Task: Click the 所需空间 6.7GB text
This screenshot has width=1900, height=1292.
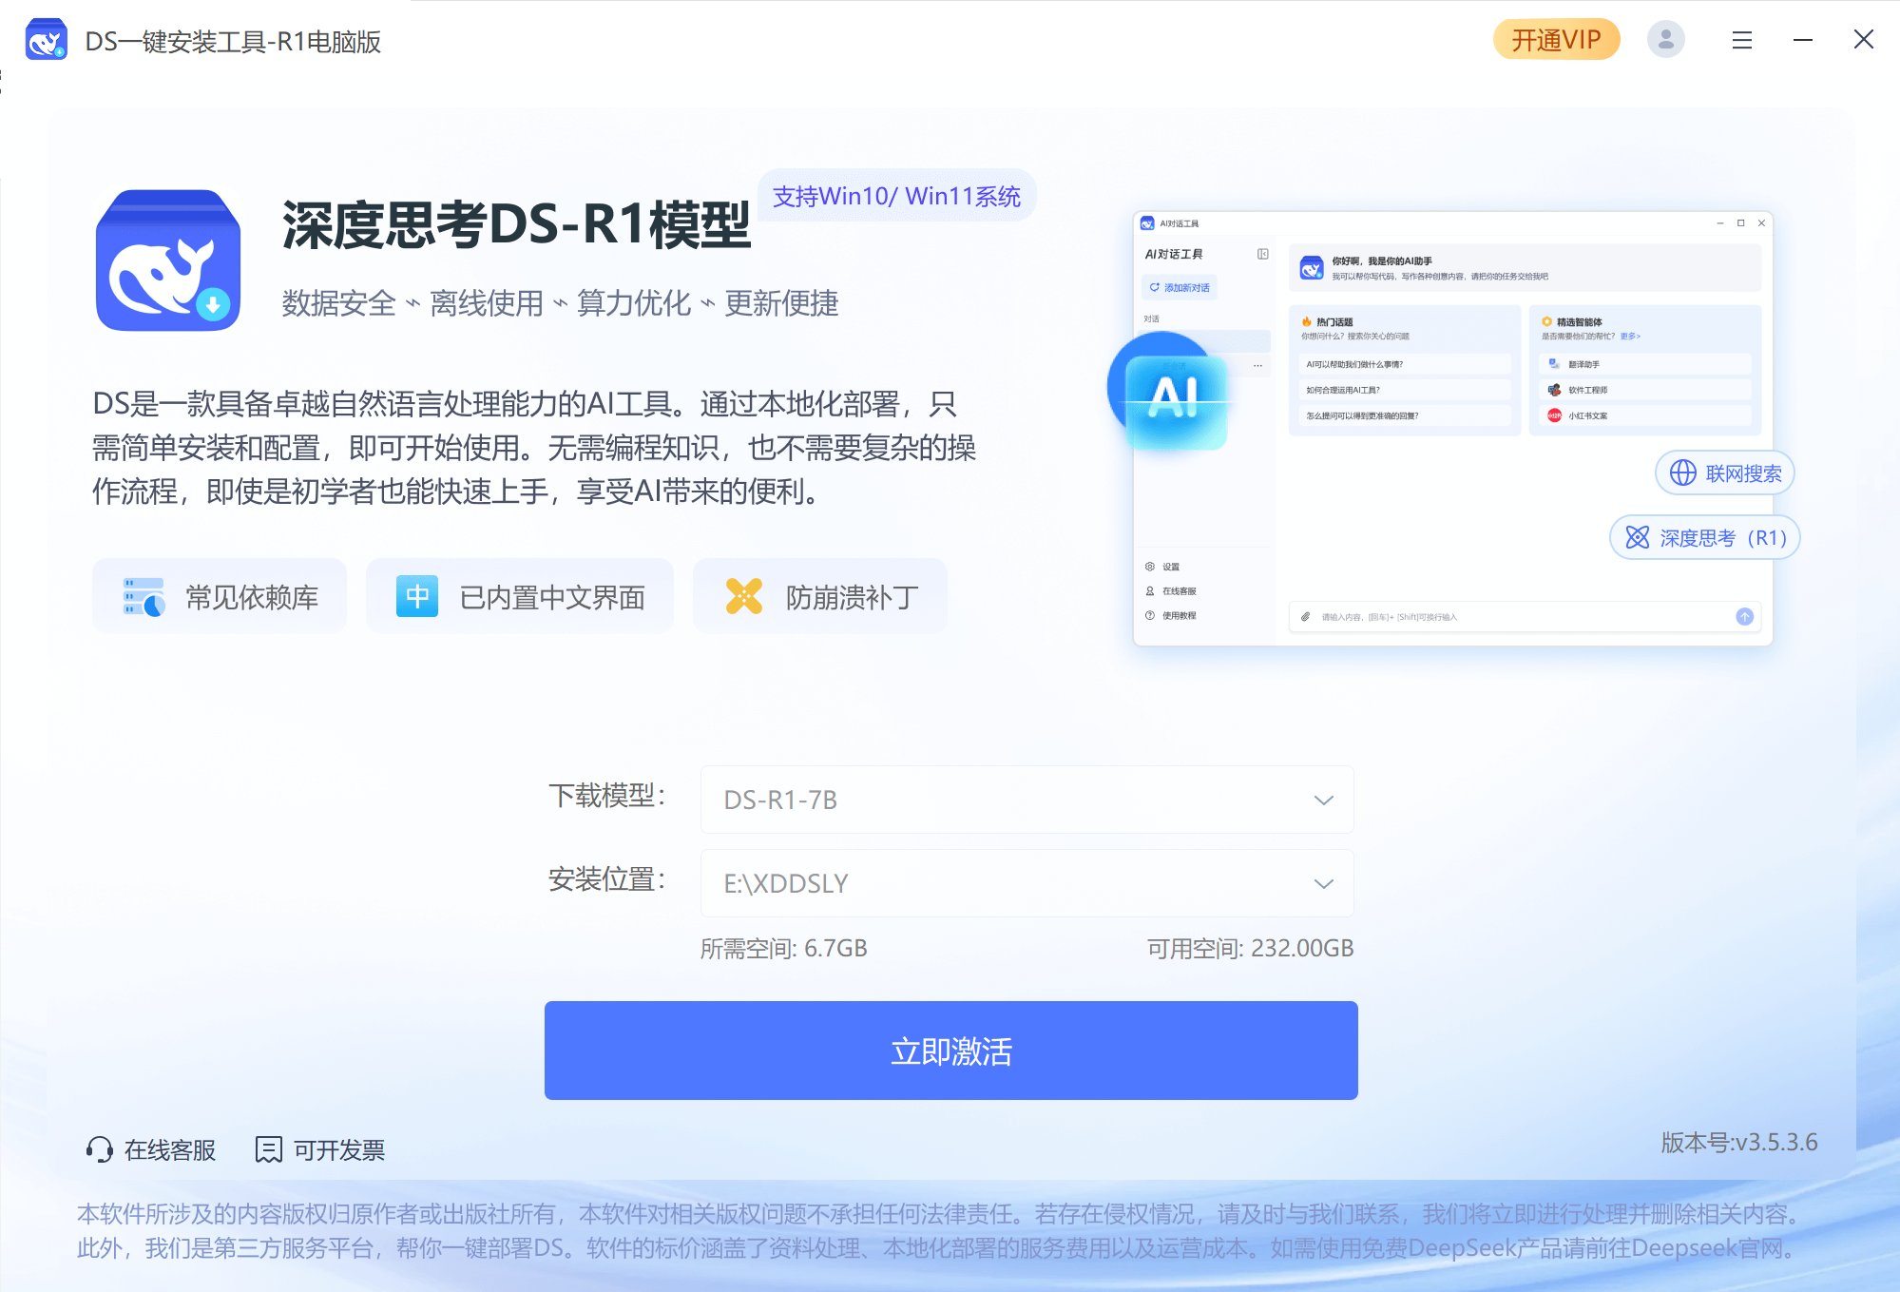Action: (784, 948)
